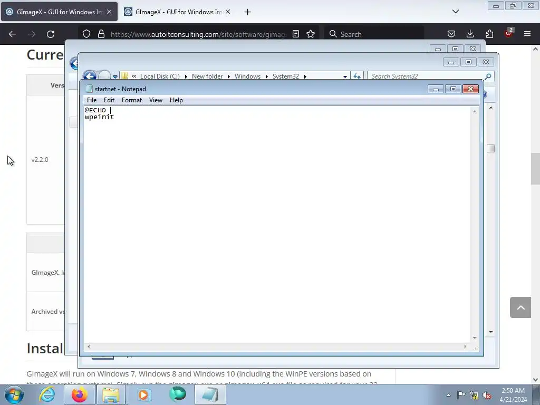The image size is (540, 405).
Task: Click the Explorer window vertical scrollbar thumb
Action: tap(491, 148)
